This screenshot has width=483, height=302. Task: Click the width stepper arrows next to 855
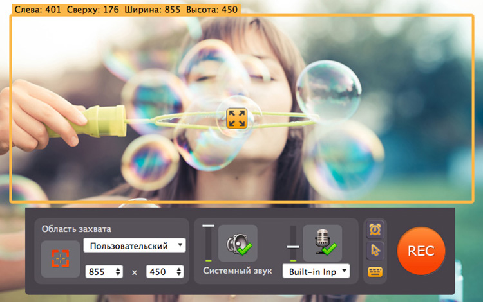118,272
